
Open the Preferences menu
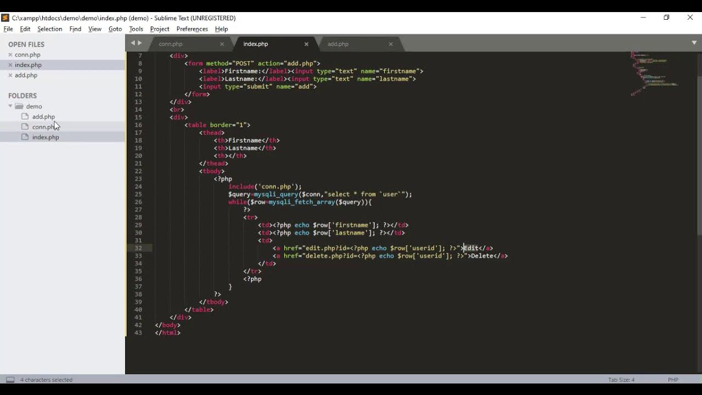192,29
